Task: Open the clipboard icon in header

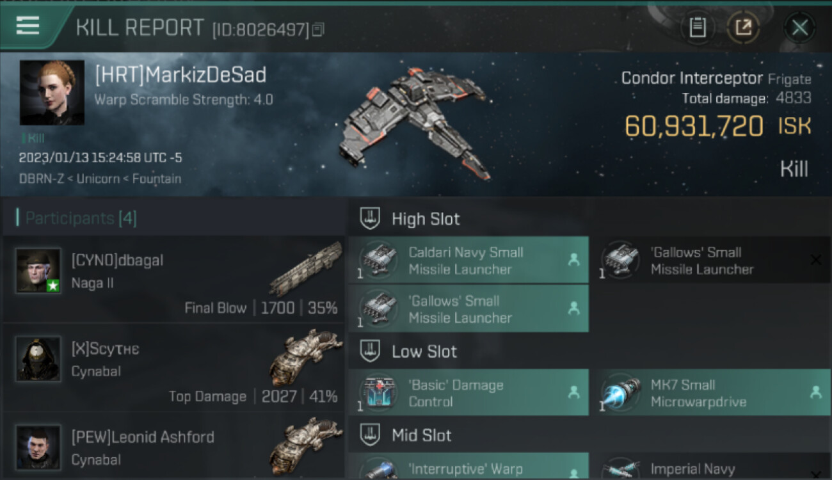Action: [697, 28]
